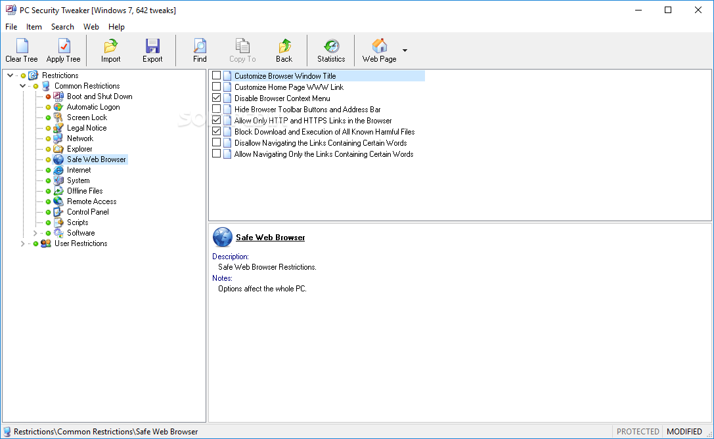Uncheck Allow Only HTTP and HTTPS Links
Image resolution: width=714 pixels, height=439 pixels.
pos(217,120)
